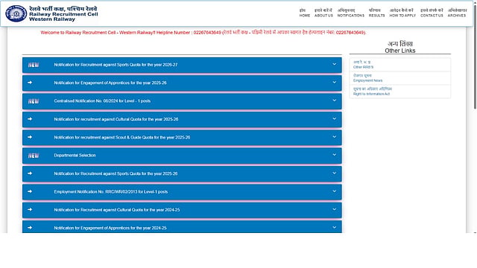Expand Cultural Quota 2024-25 notification chevron
477x268 pixels.
[335, 209]
